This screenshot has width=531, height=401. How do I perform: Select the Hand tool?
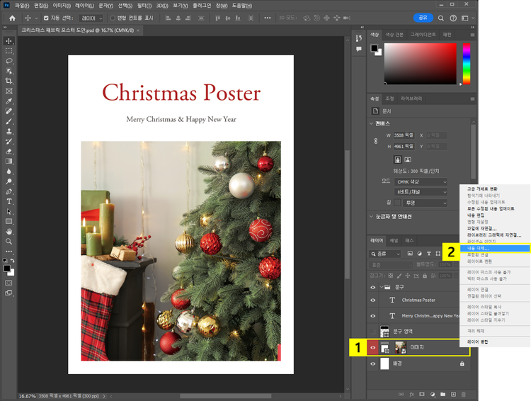pyautogui.click(x=9, y=231)
